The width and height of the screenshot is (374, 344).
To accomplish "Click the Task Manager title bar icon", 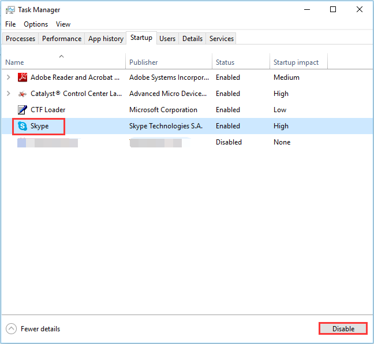I will click(x=10, y=10).
